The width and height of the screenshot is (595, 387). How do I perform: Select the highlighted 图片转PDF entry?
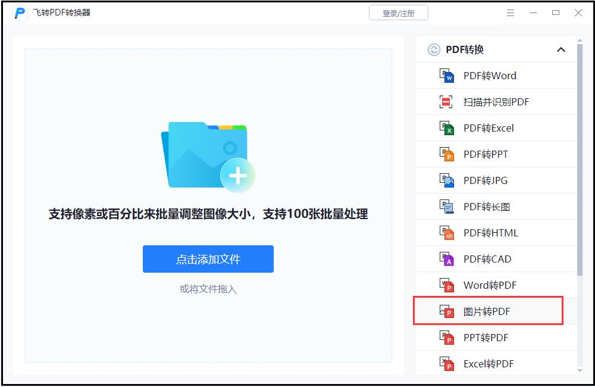[487, 311]
